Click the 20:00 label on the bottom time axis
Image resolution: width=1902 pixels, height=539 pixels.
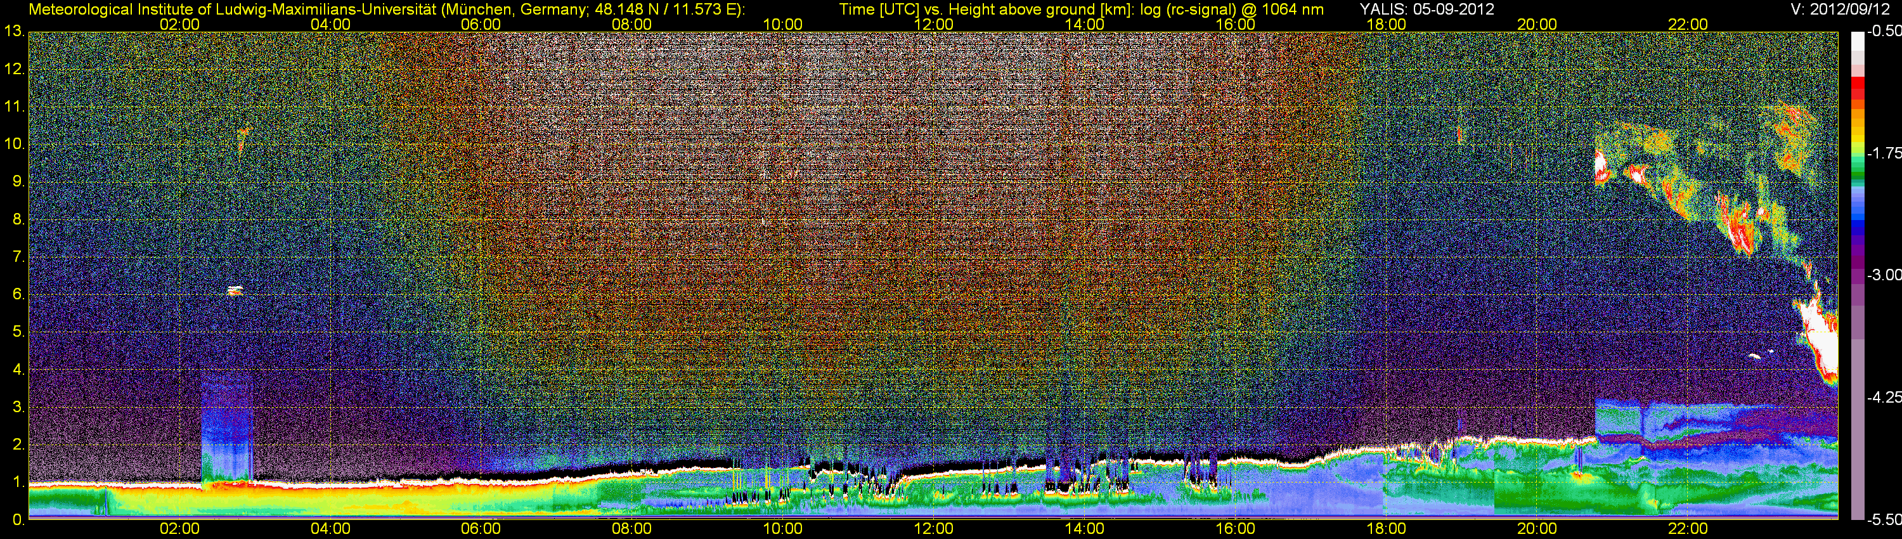(1537, 529)
